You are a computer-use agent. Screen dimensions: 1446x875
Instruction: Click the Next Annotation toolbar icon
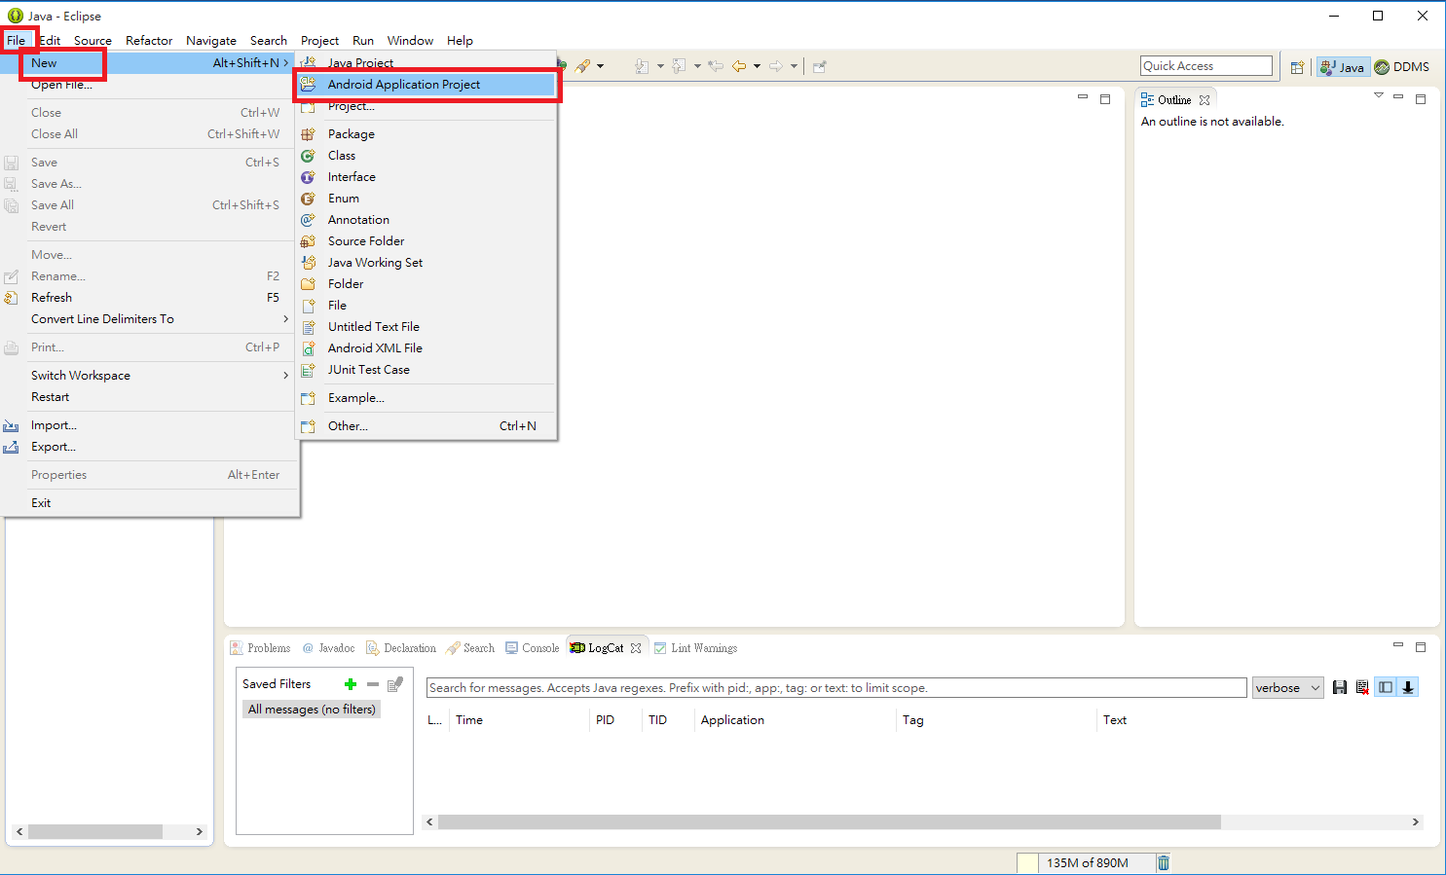[642, 66]
